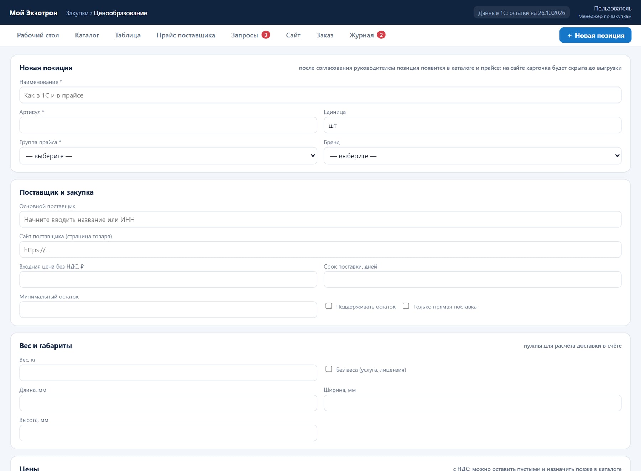Click the 'Ценообразование' breadcrumb text
641x471 pixels.
coord(120,13)
